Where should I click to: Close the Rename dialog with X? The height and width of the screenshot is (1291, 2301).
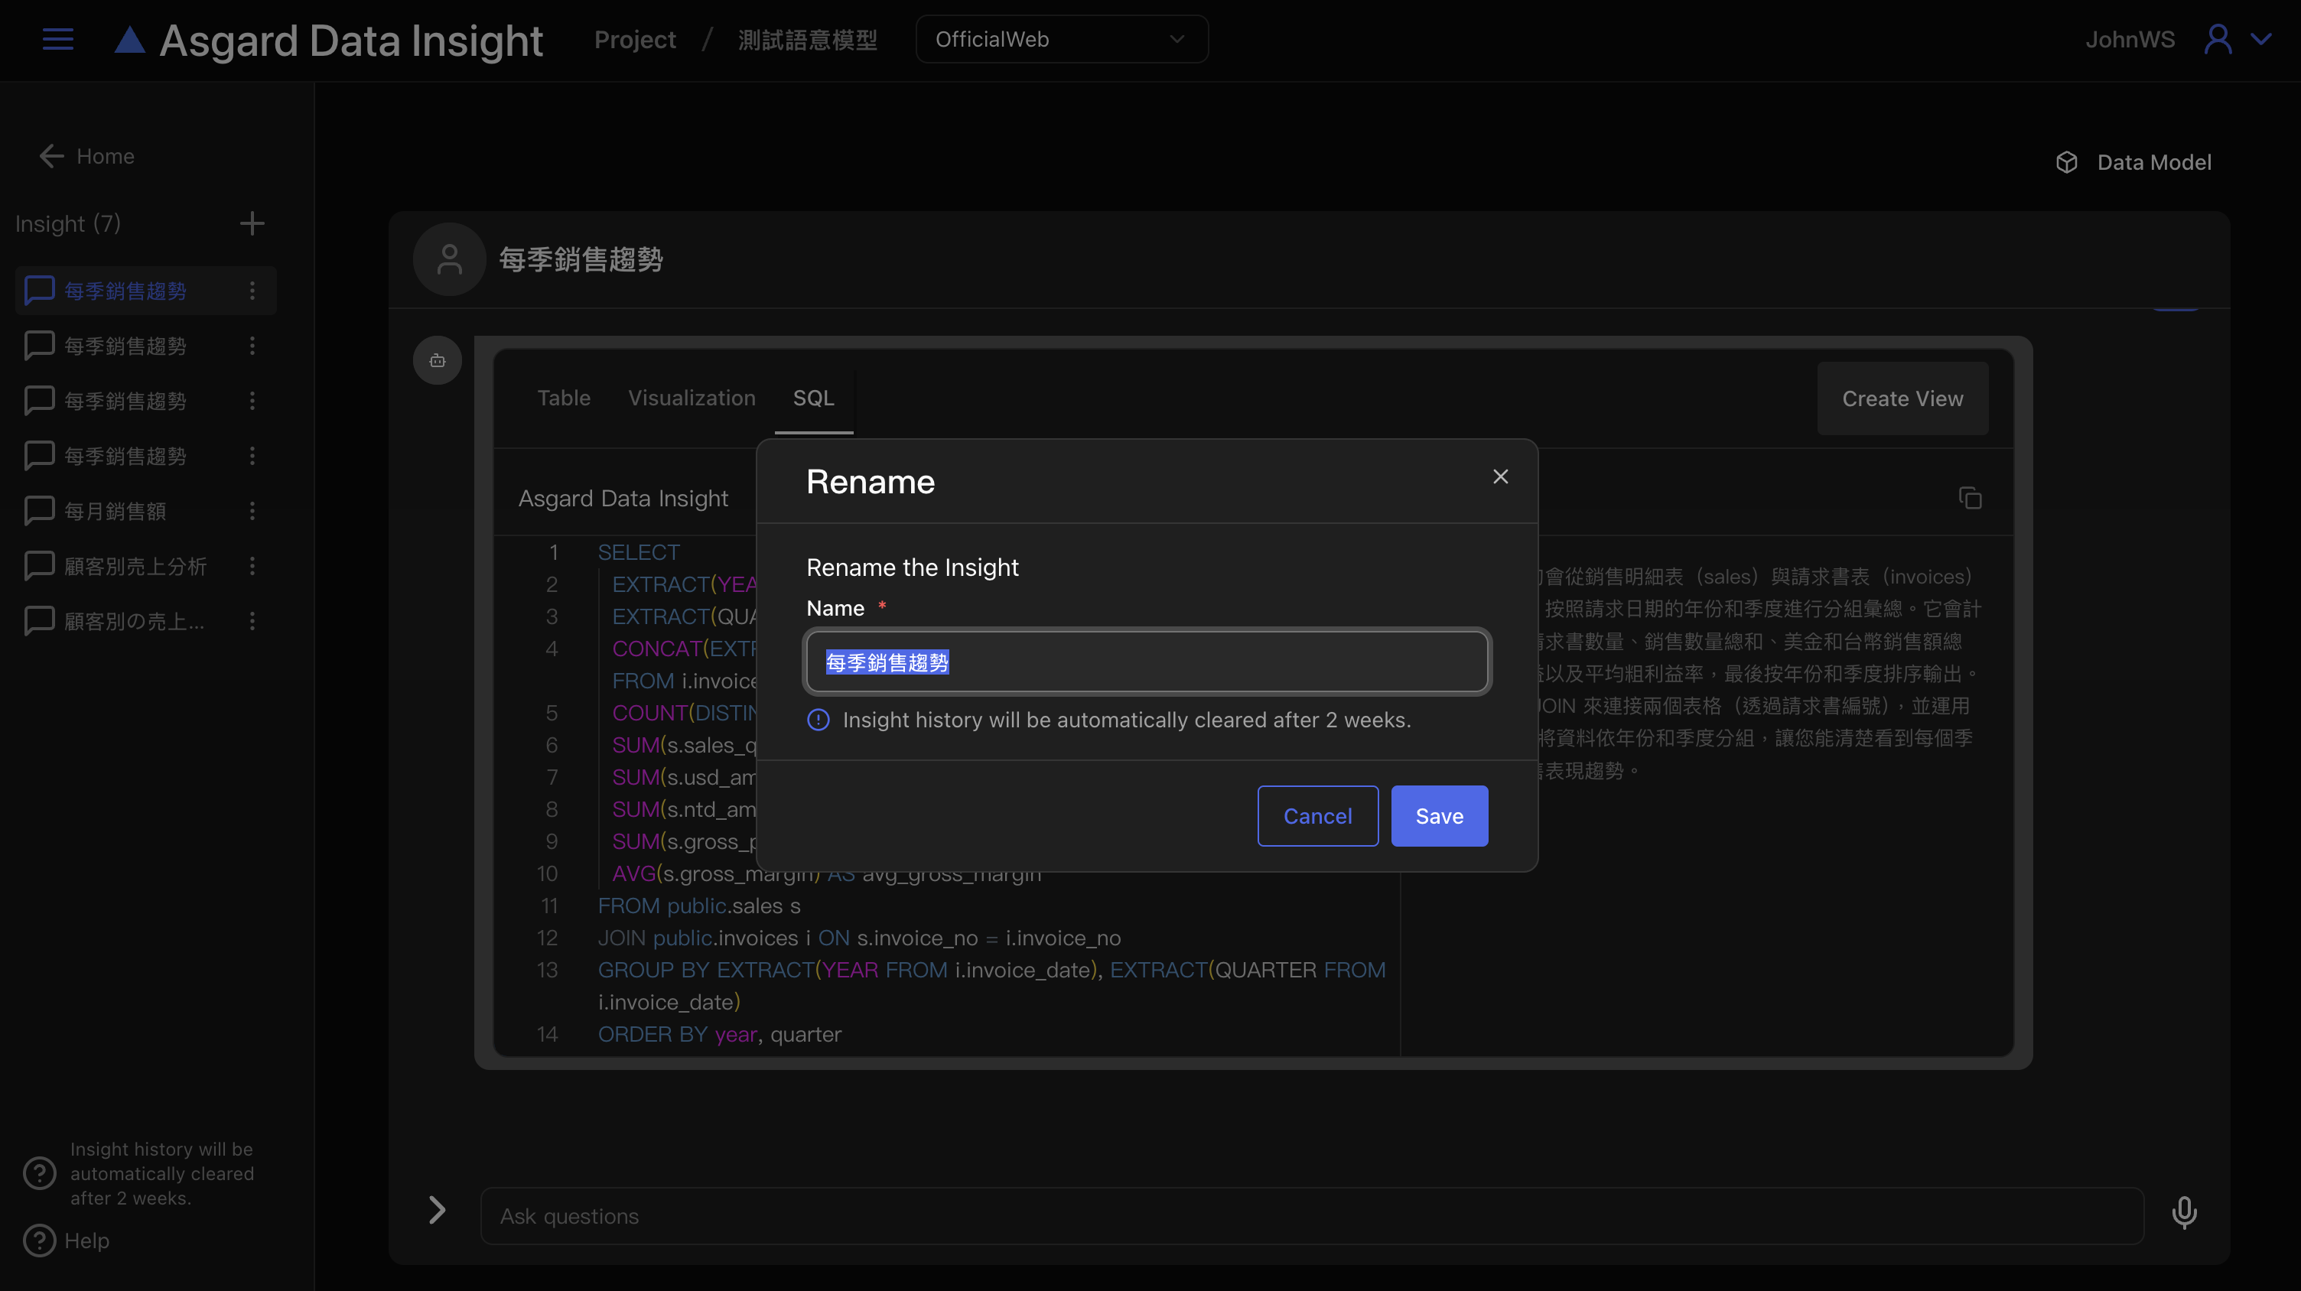click(1501, 476)
